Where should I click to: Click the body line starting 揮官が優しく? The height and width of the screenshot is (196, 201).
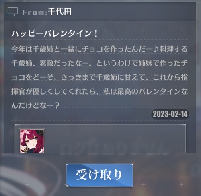[x=99, y=91]
